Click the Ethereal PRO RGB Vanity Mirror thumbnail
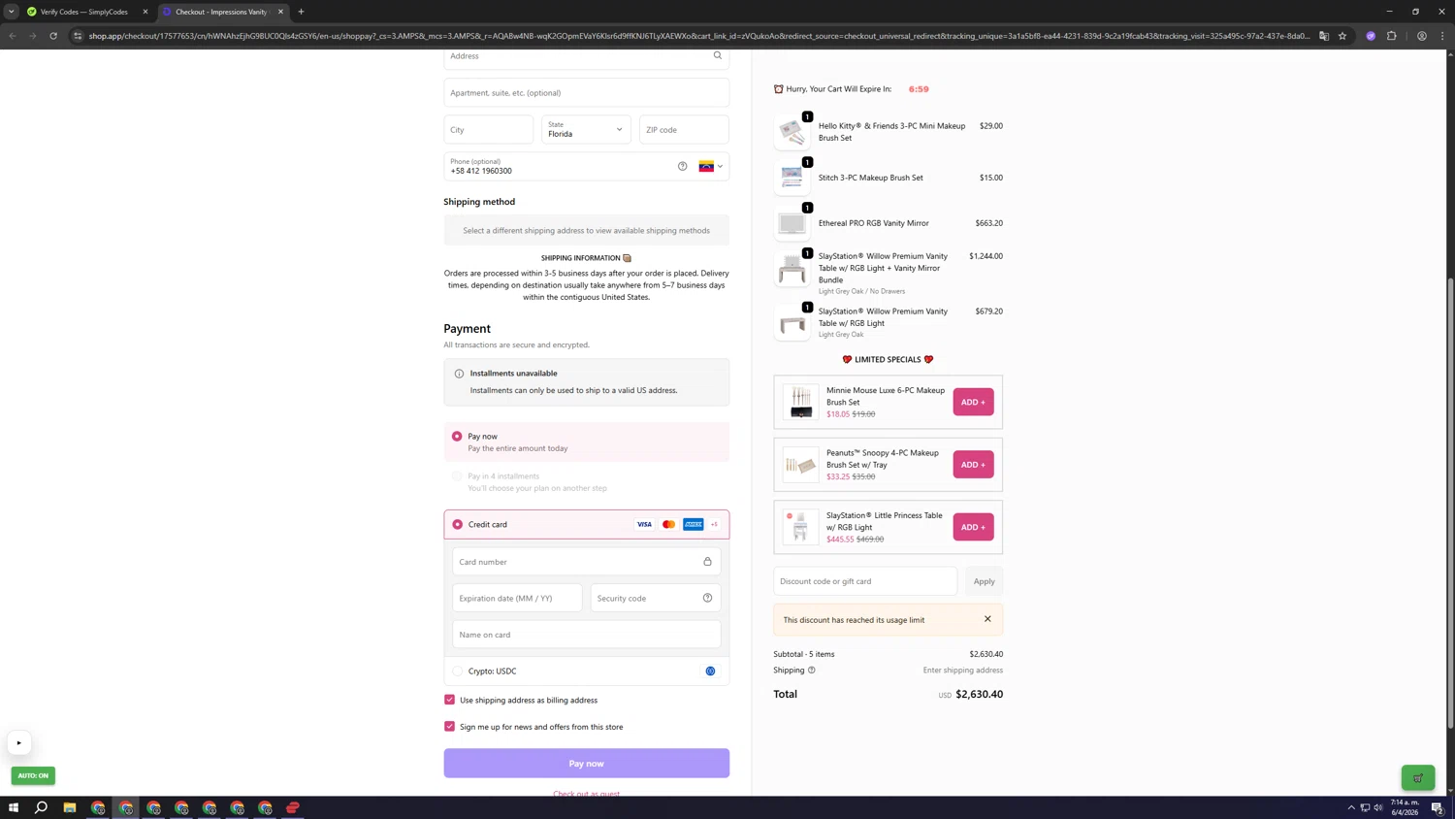This screenshot has width=1455, height=819. click(792, 223)
